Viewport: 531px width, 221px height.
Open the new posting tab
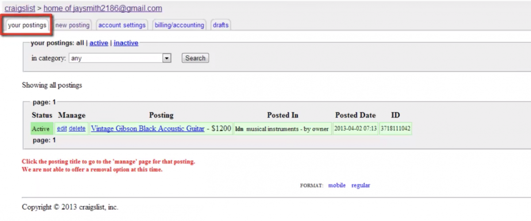[73, 25]
